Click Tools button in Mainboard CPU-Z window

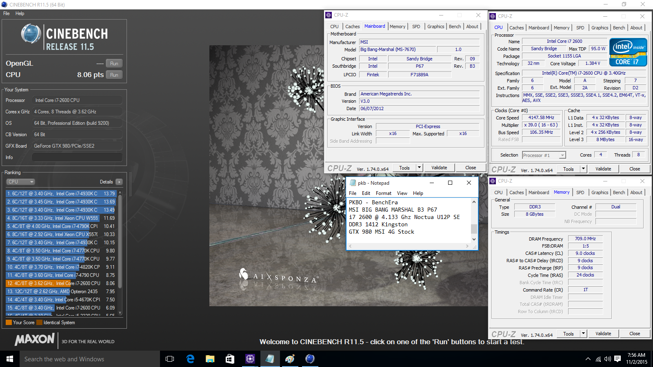(404, 168)
